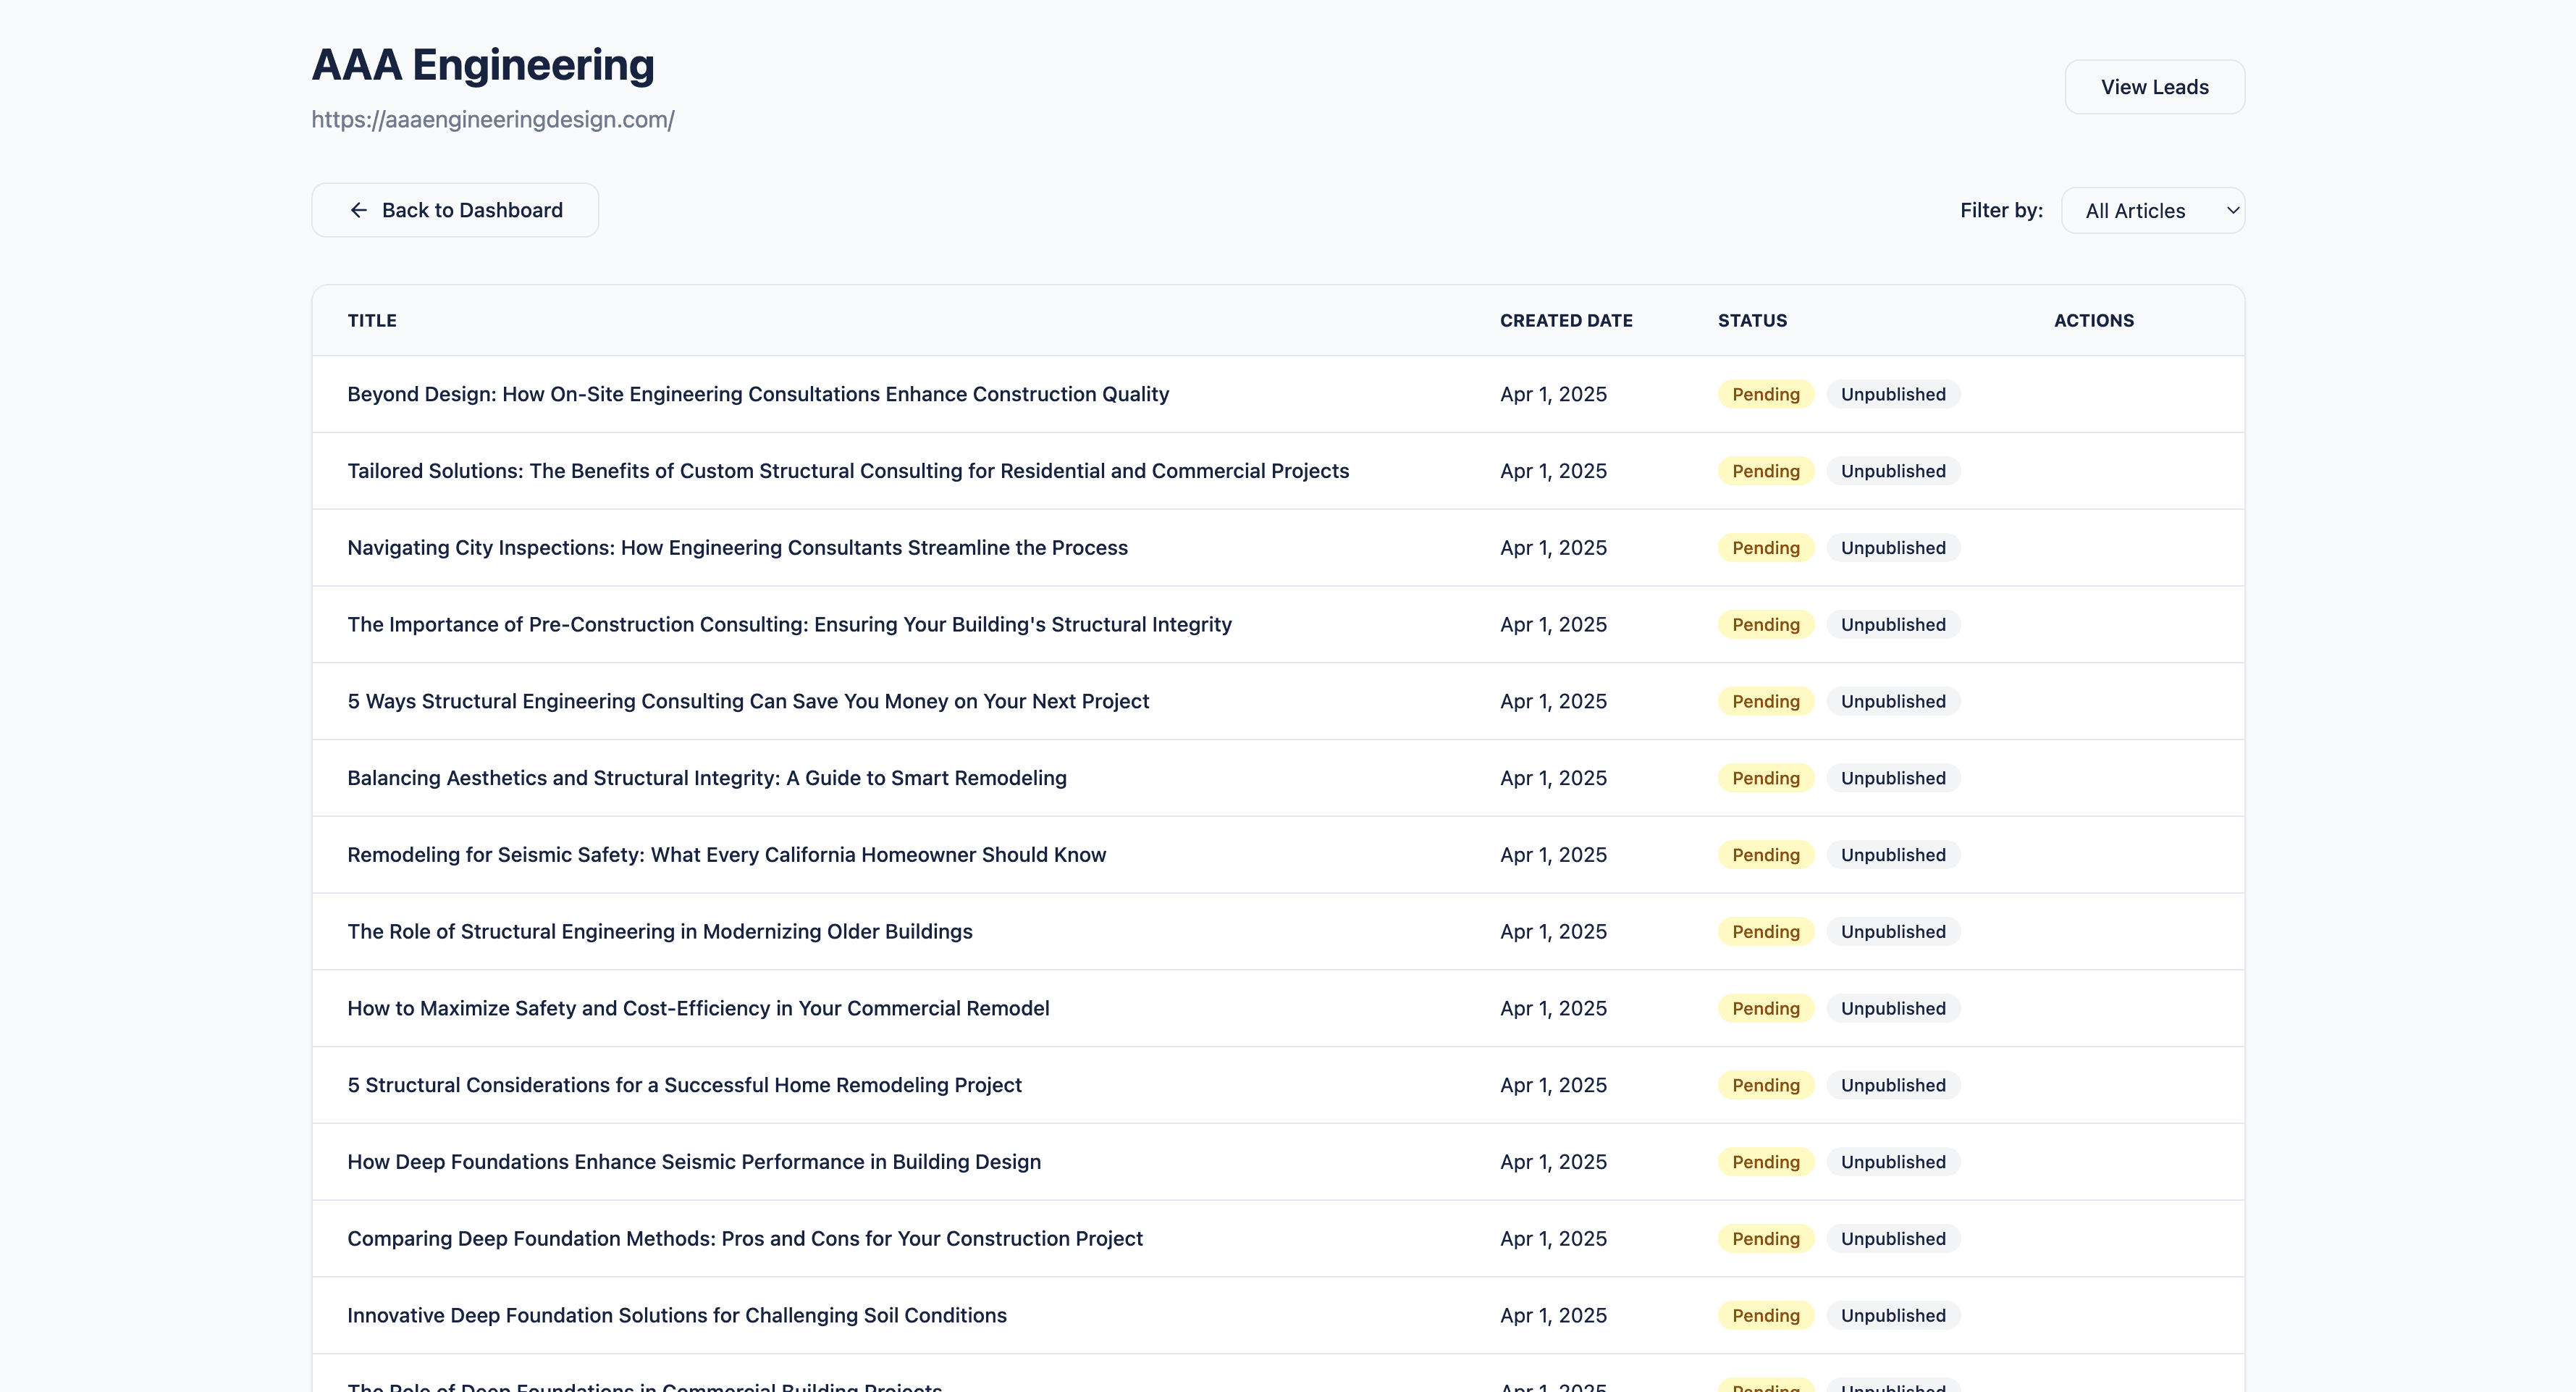Screen dimensions: 2576x1392
Task: Click Back to Dashboard
Action: tap(455, 210)
